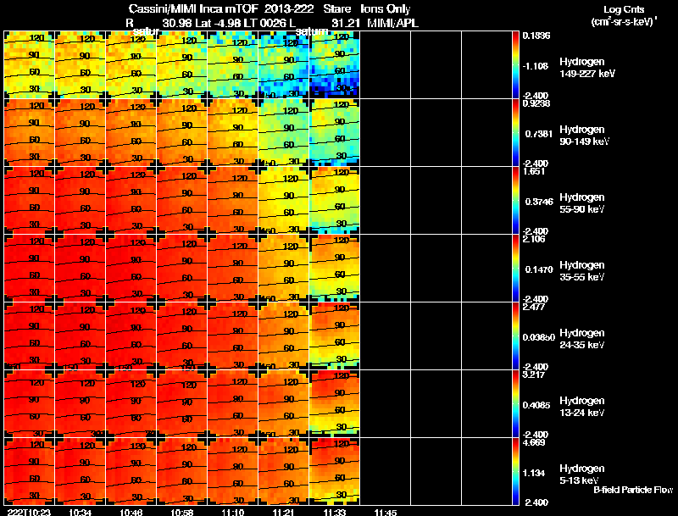678x516 pixels.
Task: Click the '11:10' time label
Action: click(232, 512)
